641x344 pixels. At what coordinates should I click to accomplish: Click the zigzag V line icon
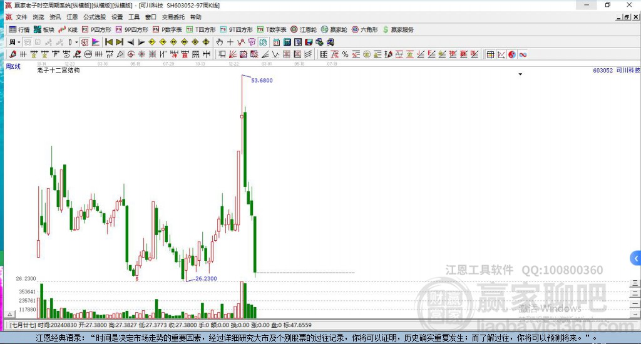pos(276,54)
